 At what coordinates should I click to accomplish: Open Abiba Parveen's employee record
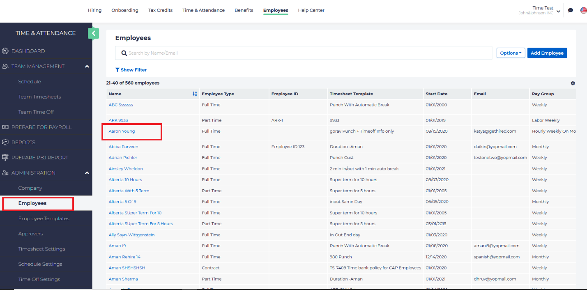tap(123, 147)
